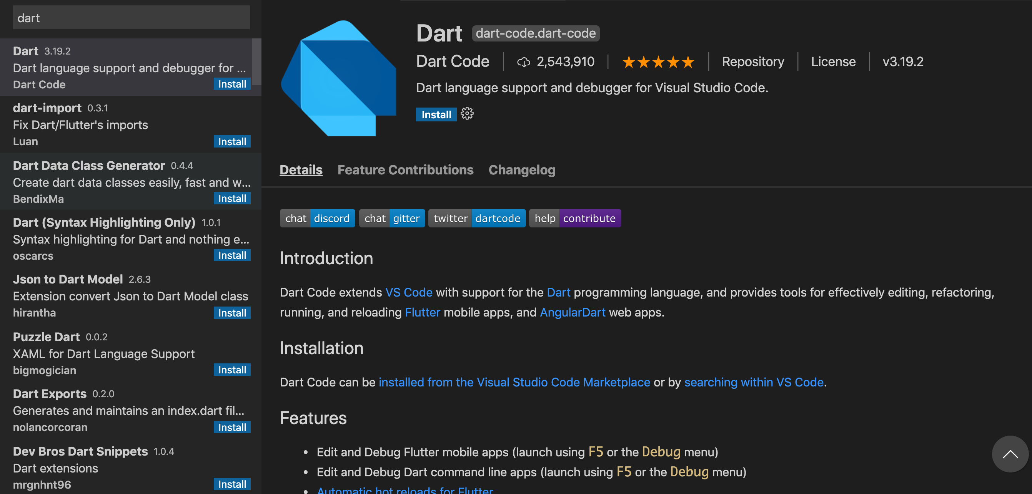
Task: Install Dart 3.19.2 from the list
Action: click(232, 84)
